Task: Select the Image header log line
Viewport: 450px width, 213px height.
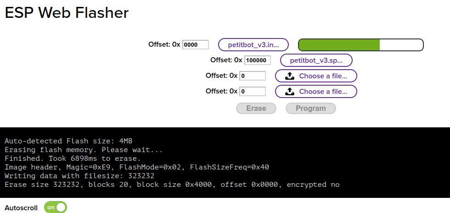Action: (x=137, y=167)
